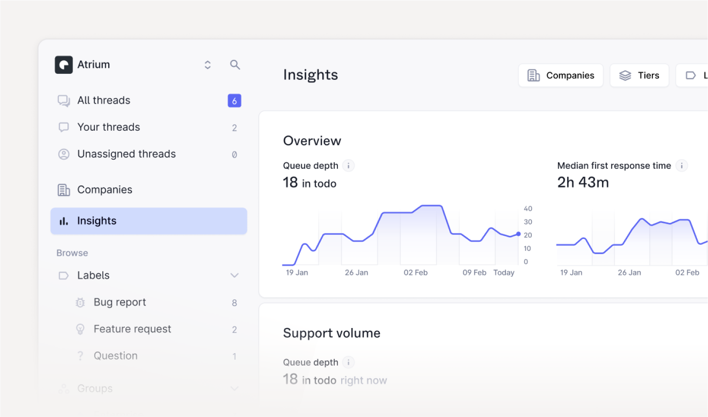The height and width of the screenshot is (417, 708).
Task: Click the Companies button in Insights header
Action: (x=561, y=75)
